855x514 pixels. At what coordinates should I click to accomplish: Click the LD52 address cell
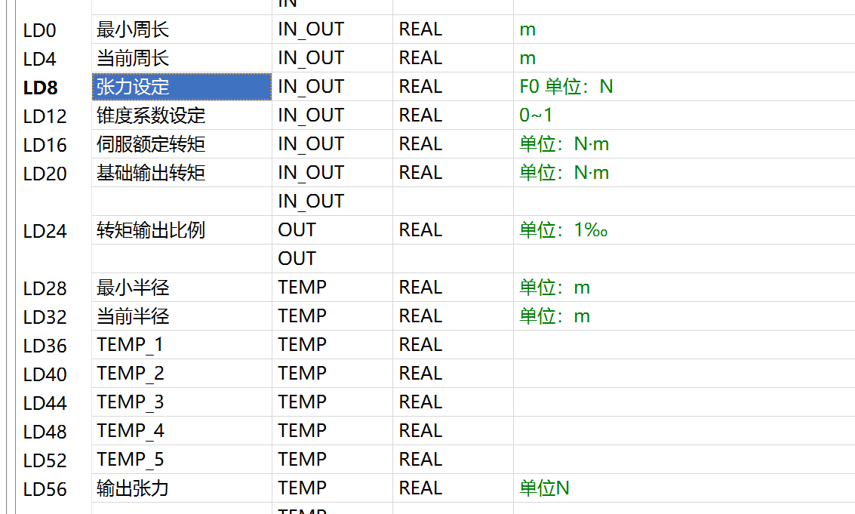tap(45, 460)
